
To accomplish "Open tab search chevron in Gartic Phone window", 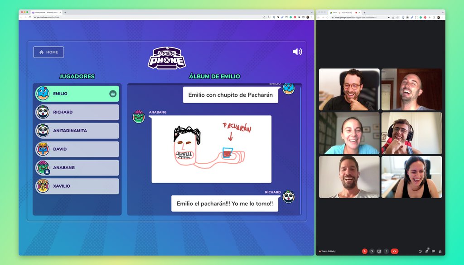I will 312,12.
